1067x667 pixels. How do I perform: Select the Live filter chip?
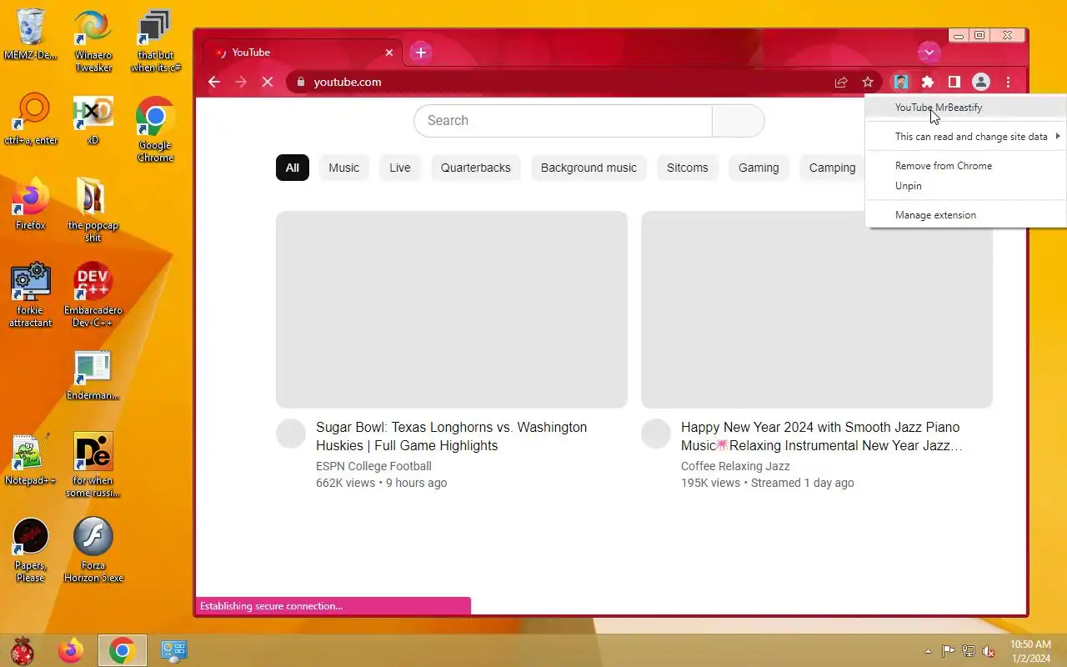tap(400, 168)
